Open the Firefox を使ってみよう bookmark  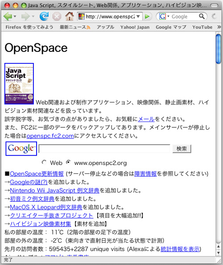tap(29, 27)
